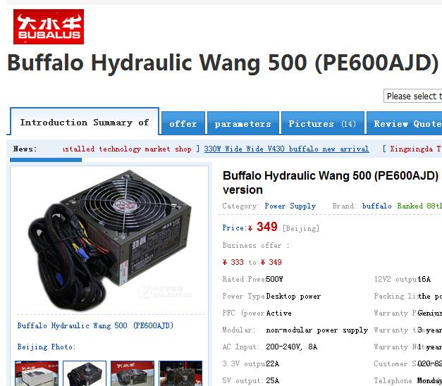
Task: Select fourth thumbnail of the dark interior
Action: click(x=180, y=373)
